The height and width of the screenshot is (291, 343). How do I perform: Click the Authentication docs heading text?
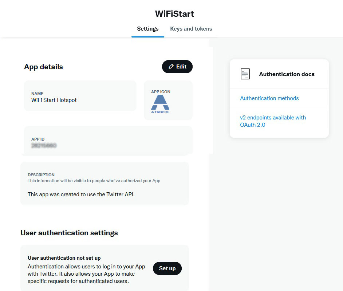287,74
